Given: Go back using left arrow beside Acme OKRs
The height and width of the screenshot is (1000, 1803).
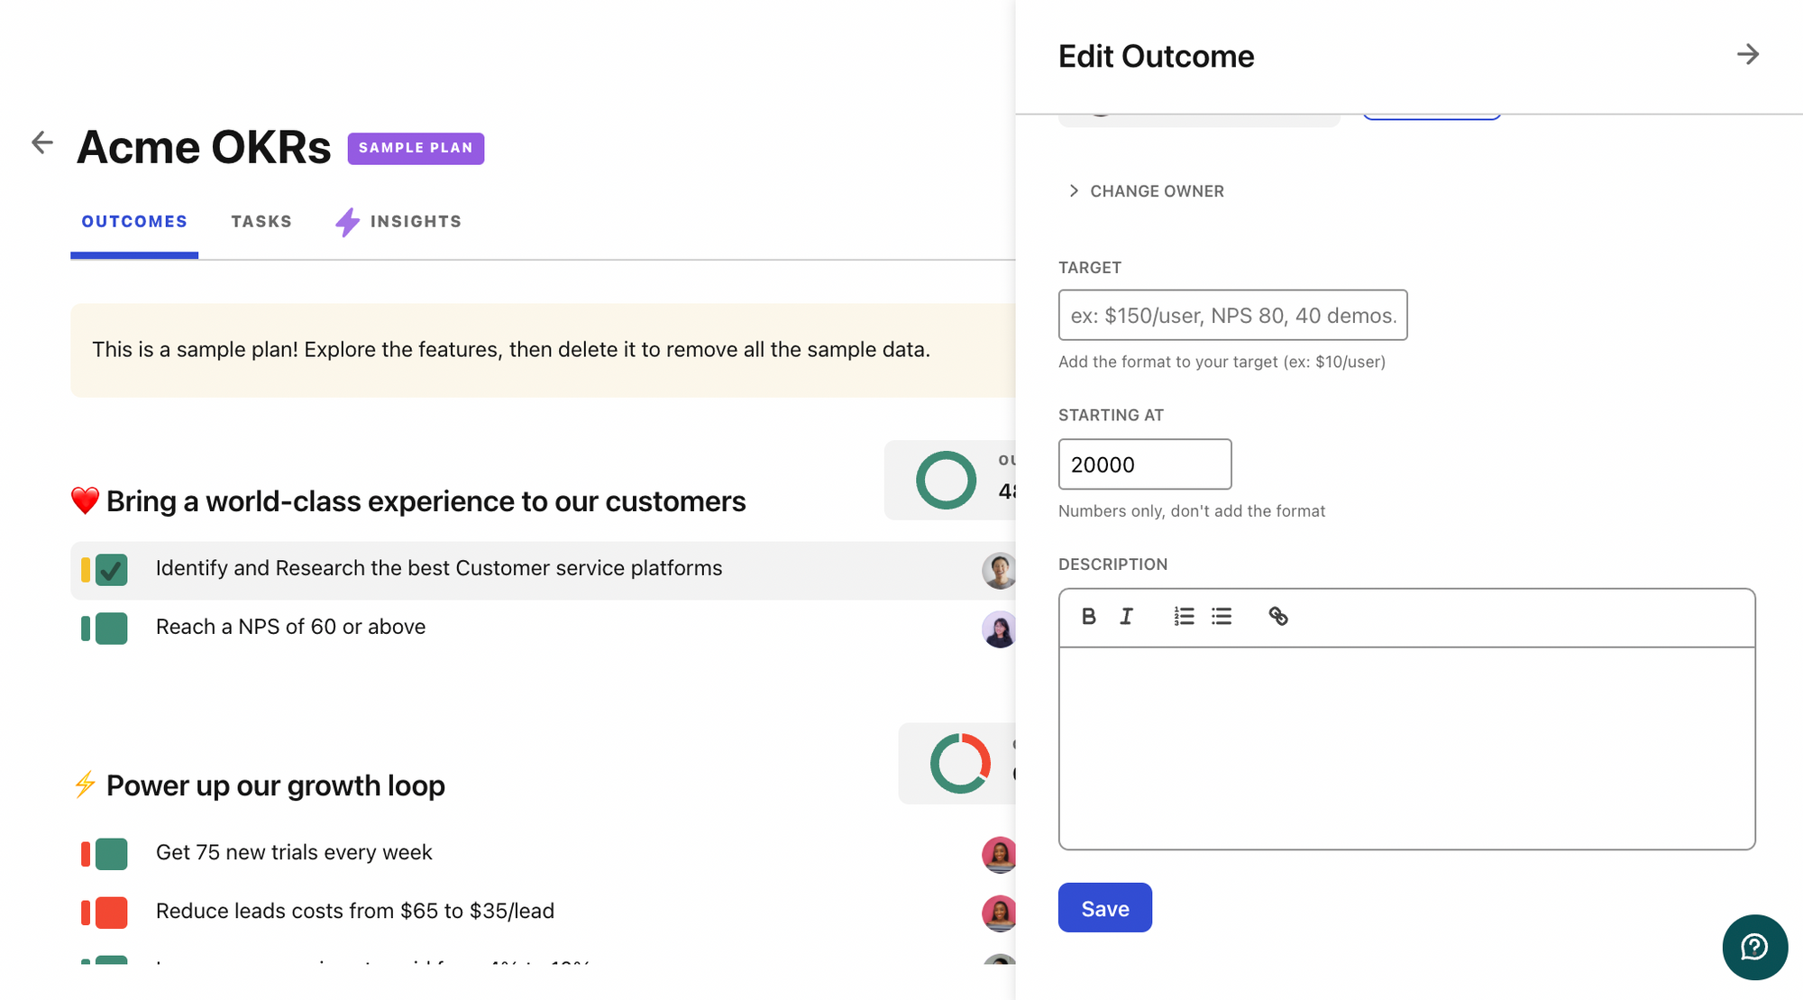Looking at the screenshot, I should click(42, 142).
